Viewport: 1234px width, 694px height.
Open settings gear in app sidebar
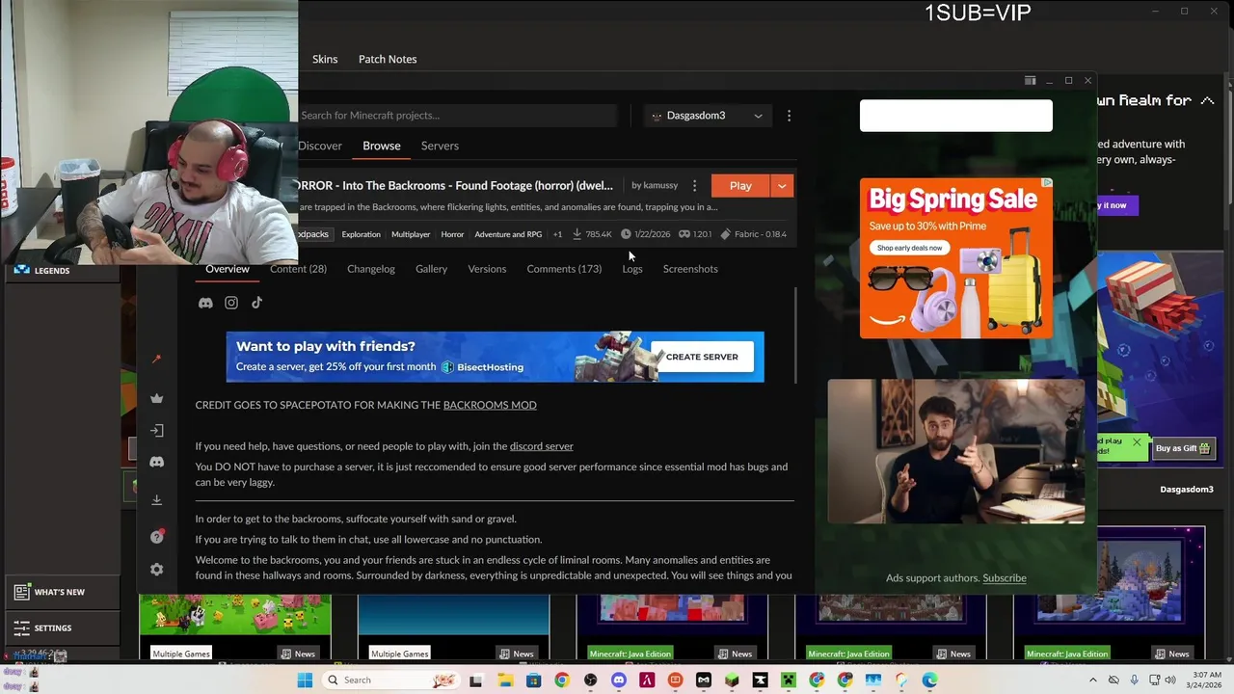[x=157, y=570]
